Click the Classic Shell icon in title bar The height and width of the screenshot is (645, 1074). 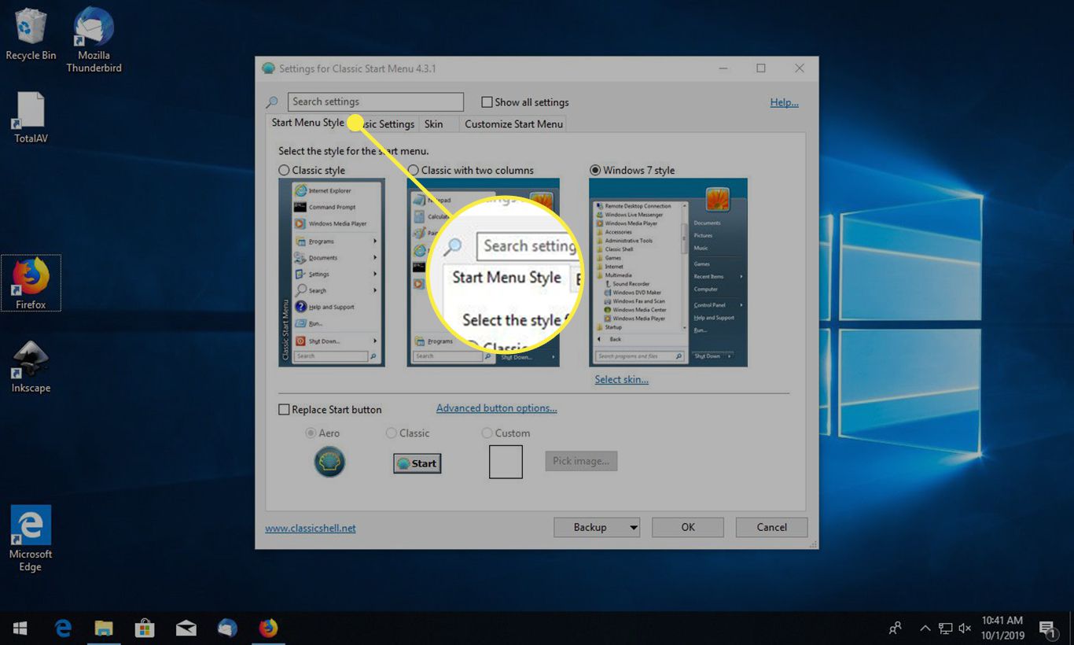[268, 68]
